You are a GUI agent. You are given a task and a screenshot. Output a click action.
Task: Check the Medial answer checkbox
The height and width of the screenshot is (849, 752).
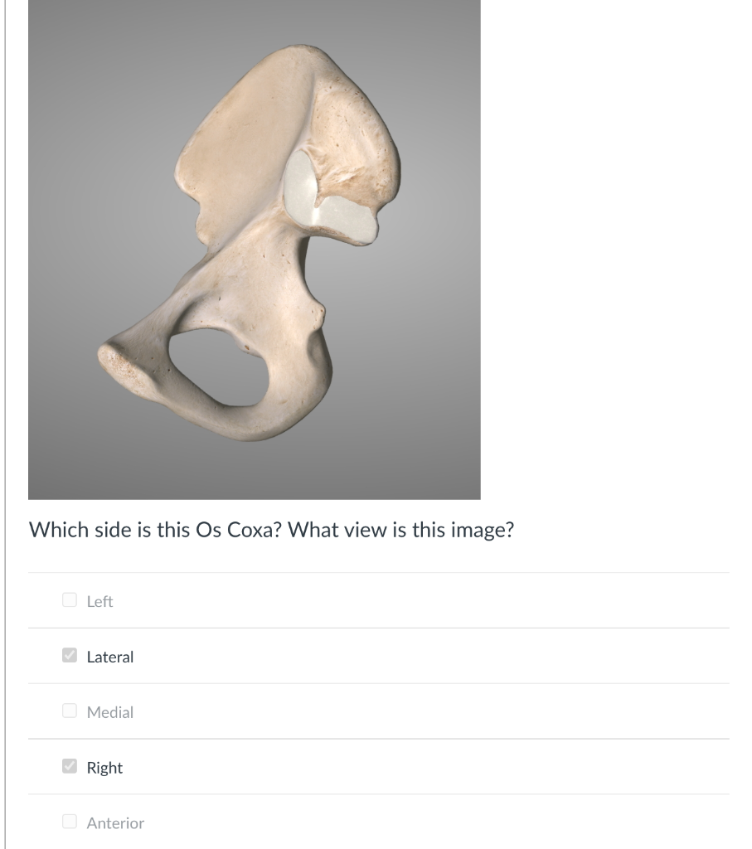(x=70, y=711)
